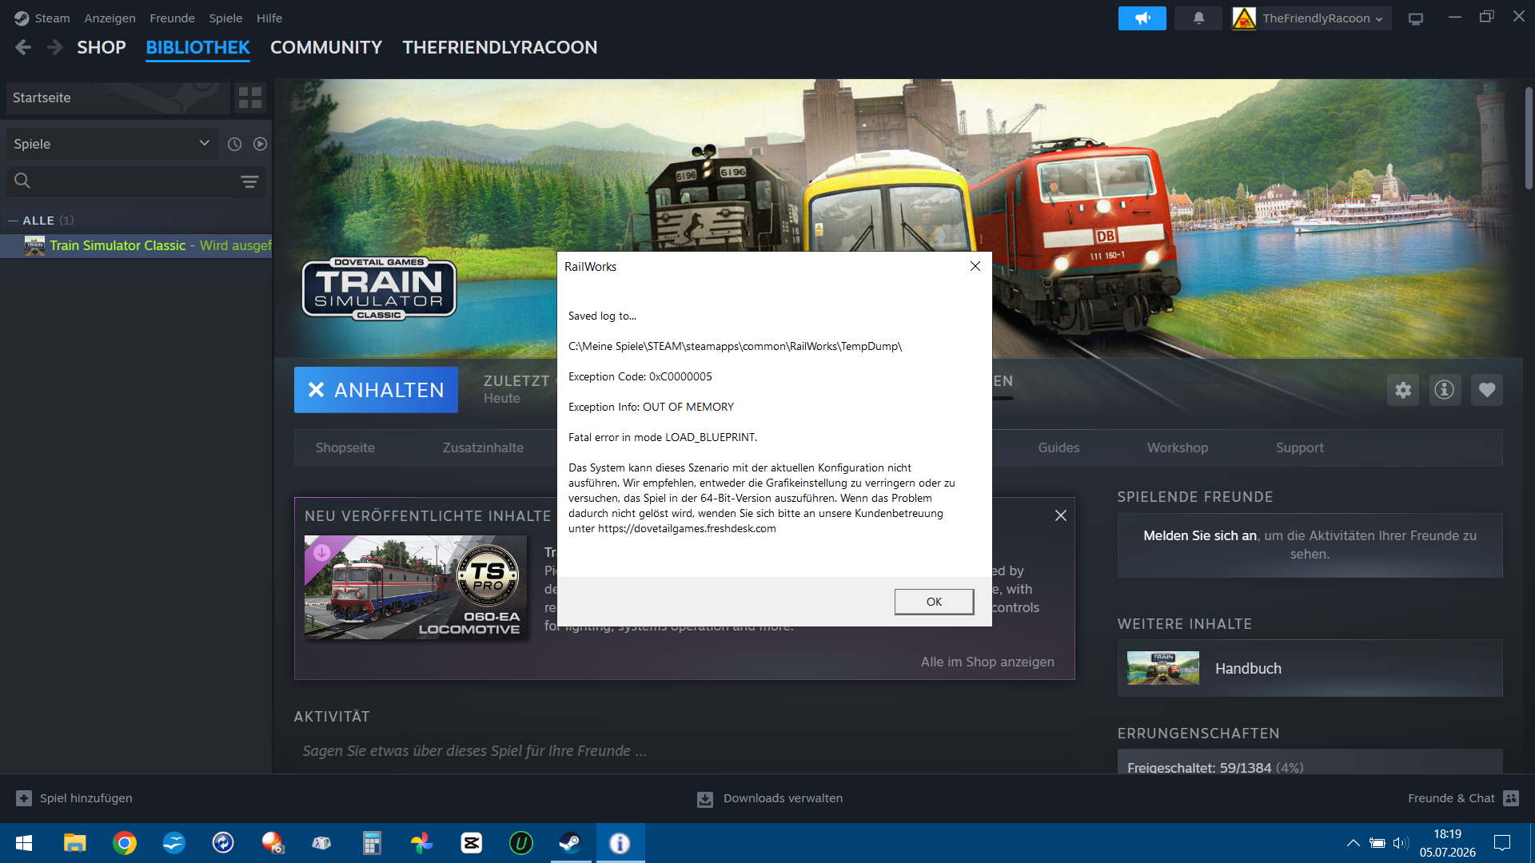Open the volume control in system tray
Image resolution: width=1535 pixels, height=863 pixels.
pos(1400,843)
